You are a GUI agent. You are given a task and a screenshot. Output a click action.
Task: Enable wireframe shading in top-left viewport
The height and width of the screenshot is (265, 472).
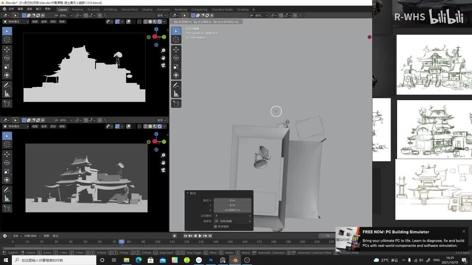145,22
